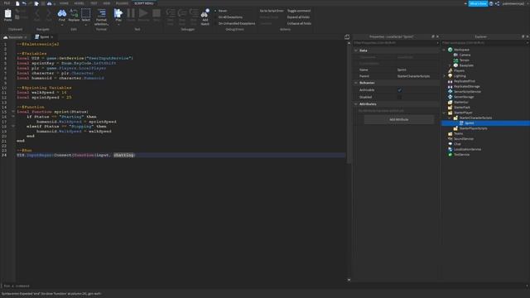Viewport: 530px width, 298px height.
Task: Switch to the PLUGINS ribbon tab
Action: 122,3
